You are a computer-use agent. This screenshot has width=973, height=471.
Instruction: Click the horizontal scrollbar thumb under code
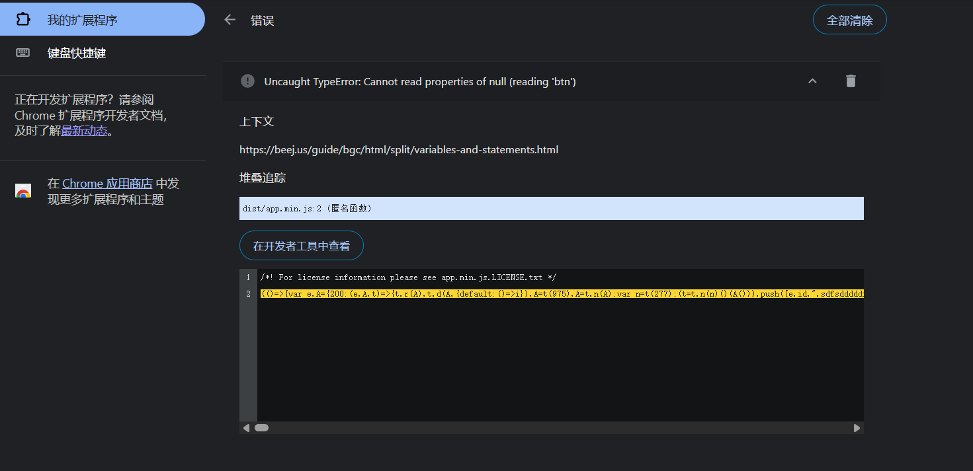[262, 428]
